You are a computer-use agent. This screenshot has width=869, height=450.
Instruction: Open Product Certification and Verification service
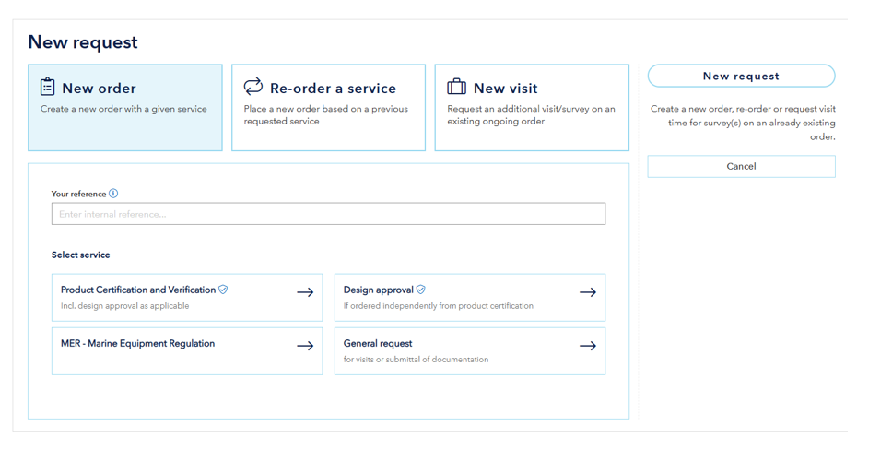tap(138, 290)
